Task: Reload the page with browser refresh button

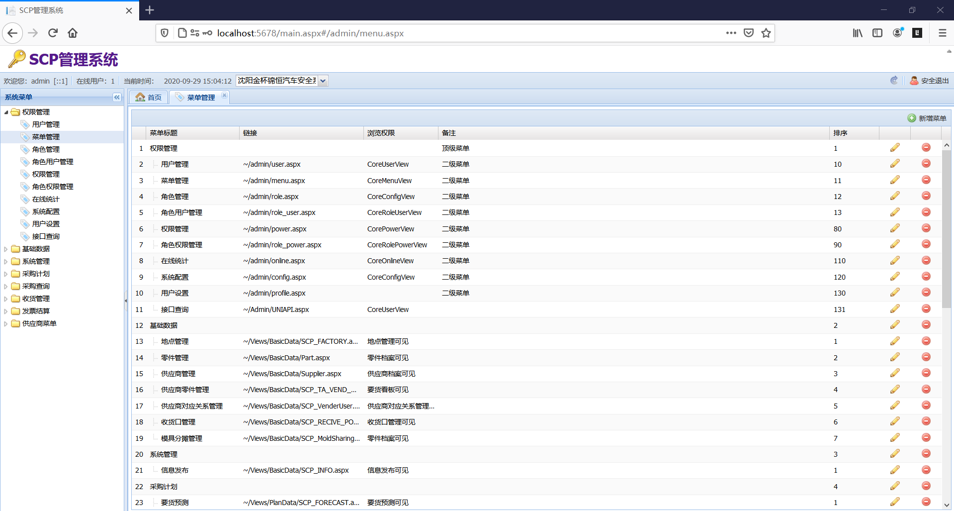Action: click(53, 33)
